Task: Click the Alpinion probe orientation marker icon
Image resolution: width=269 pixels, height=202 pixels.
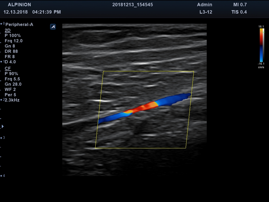Action: 53,27
